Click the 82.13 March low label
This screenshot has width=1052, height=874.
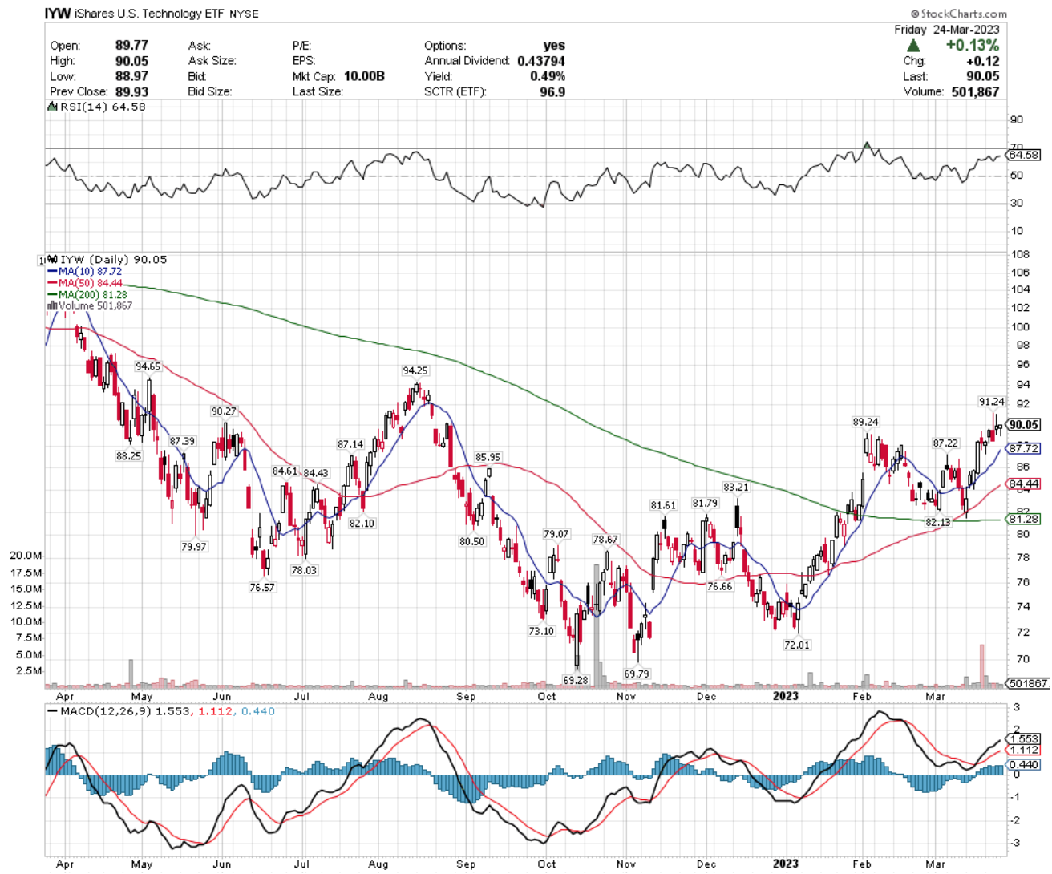click(937, 522)
